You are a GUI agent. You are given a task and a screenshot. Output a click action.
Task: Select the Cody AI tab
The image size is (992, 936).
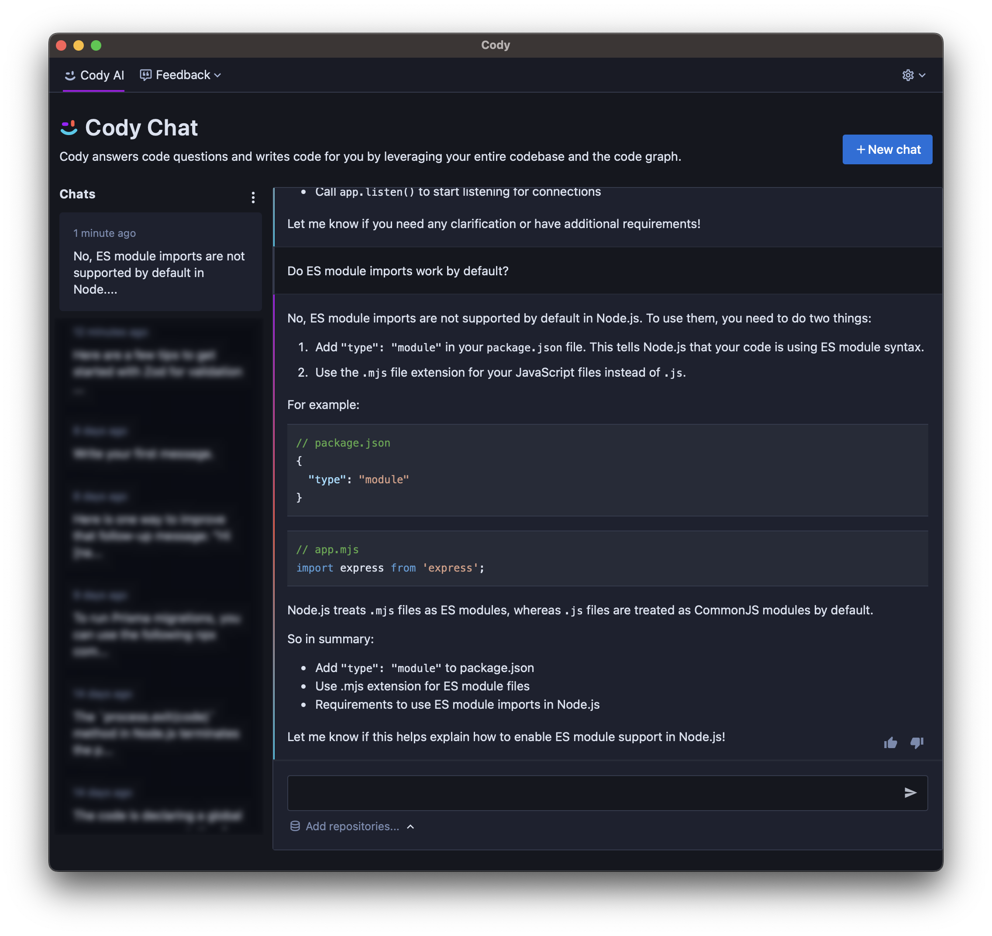click(94, 75)
